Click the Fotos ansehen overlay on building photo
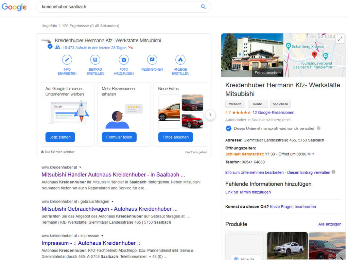348x260 pixels. click(x=267, y=73)
